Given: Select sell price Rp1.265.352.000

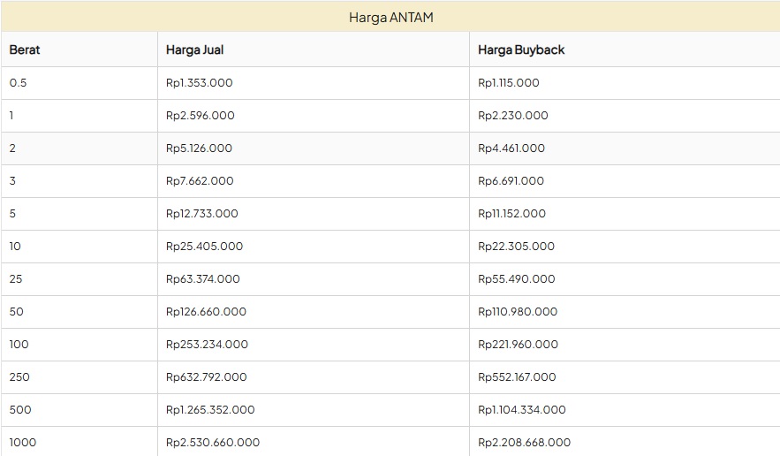Looking at the screenshot, I should (x=210, y=410).
